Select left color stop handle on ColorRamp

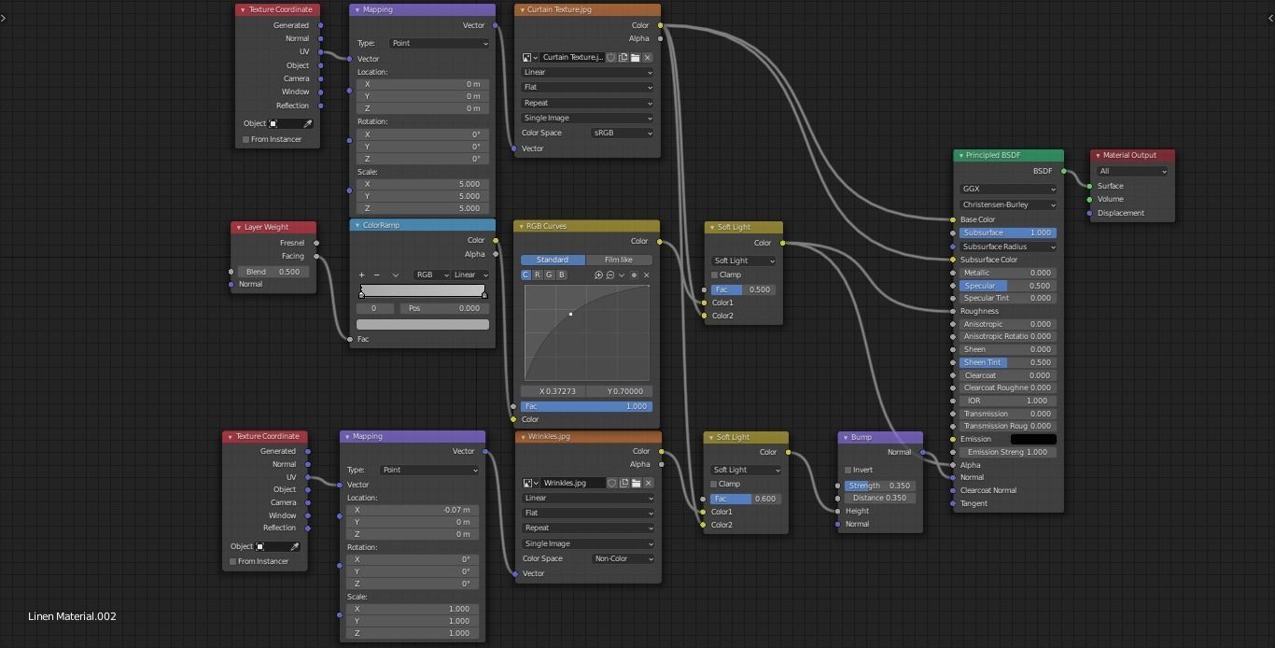pos(362,295)
